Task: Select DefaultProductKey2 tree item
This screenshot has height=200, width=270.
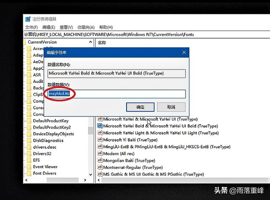Action: pyautogui.click(x=52, y=127)
